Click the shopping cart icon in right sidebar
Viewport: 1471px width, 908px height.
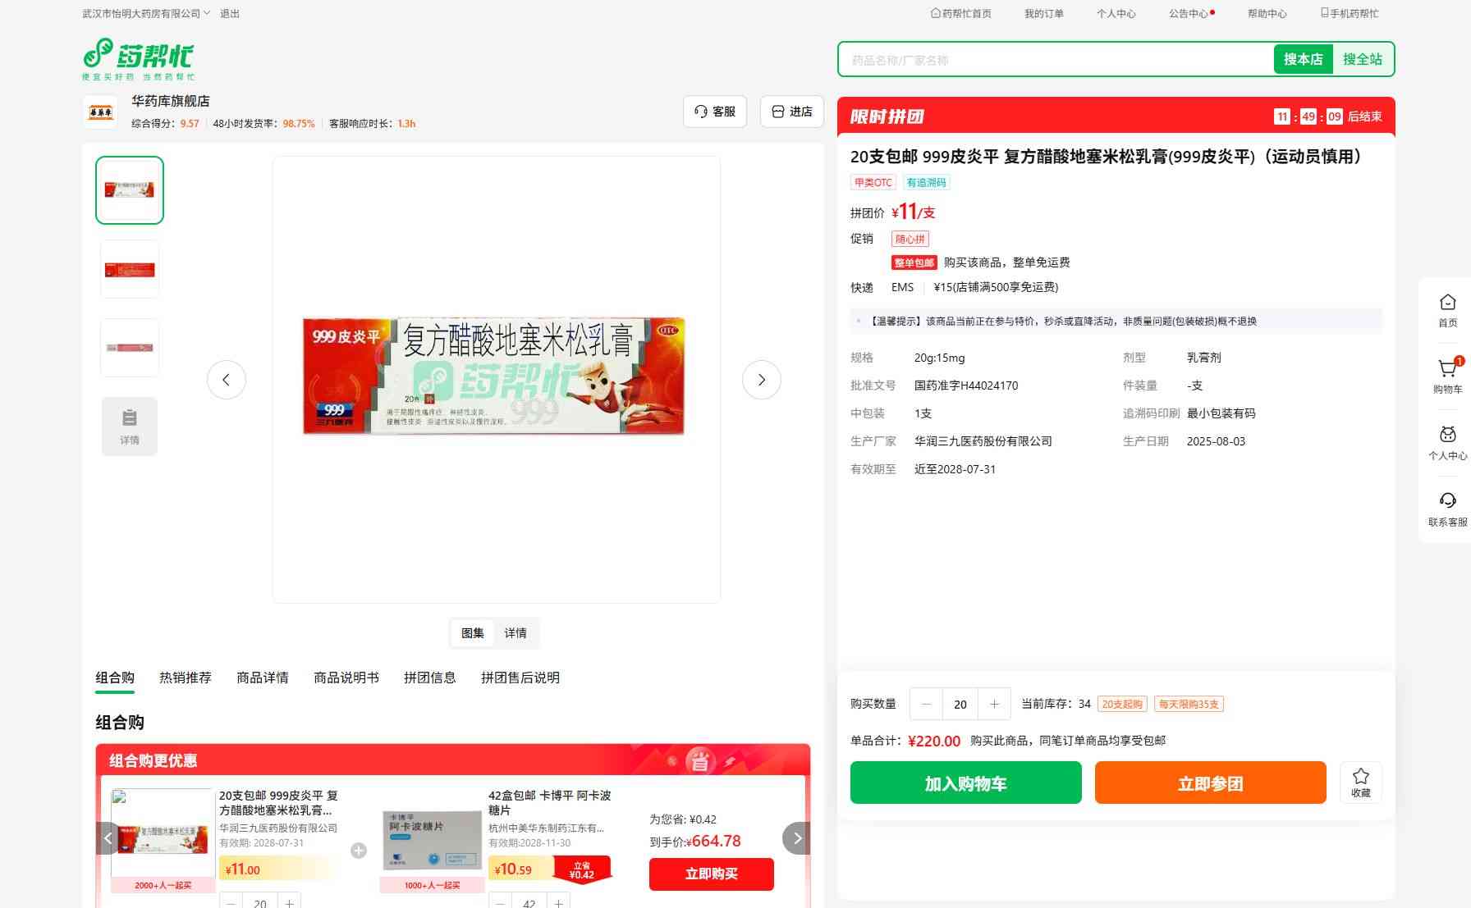(x=1447, y=370)
